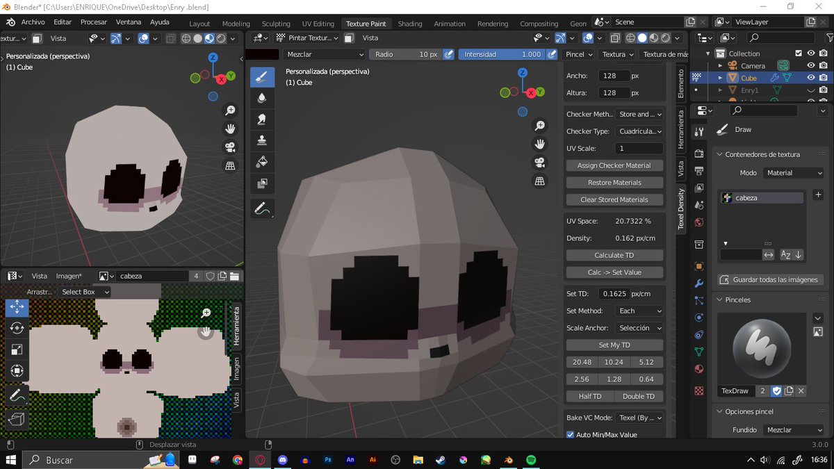Select the Smear tool

(x=262, y=120)
